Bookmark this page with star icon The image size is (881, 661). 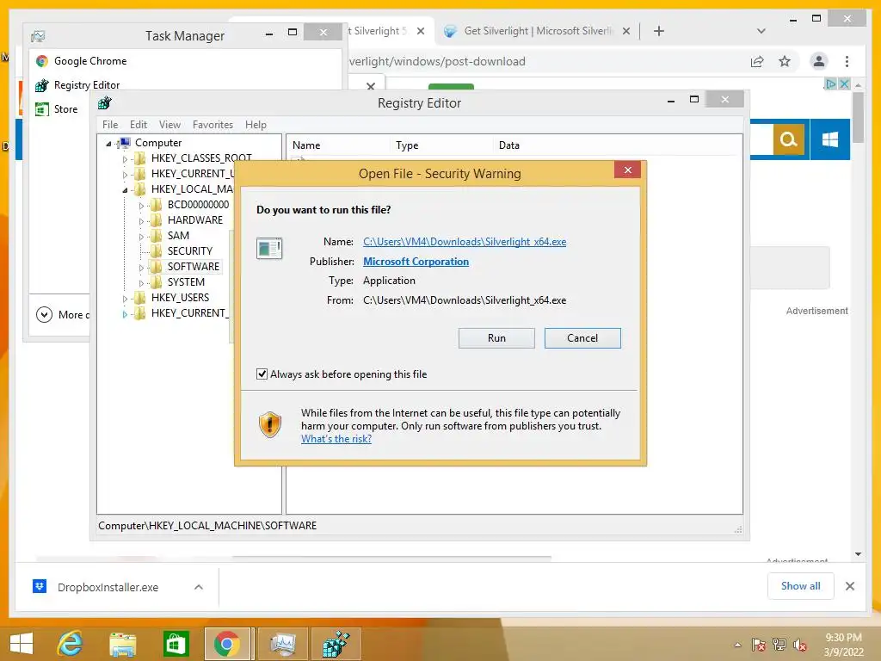(785, 61)
